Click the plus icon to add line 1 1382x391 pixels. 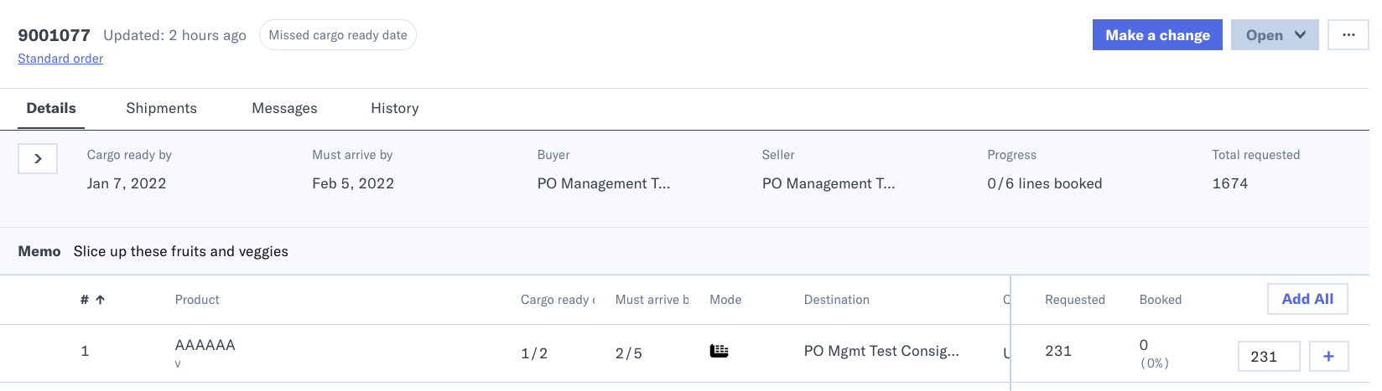click(x=1328, y=356)
